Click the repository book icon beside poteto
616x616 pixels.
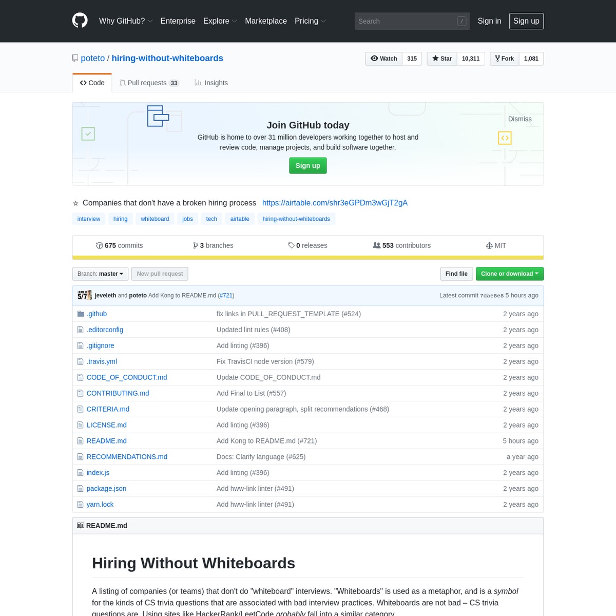tap(75, 59)
